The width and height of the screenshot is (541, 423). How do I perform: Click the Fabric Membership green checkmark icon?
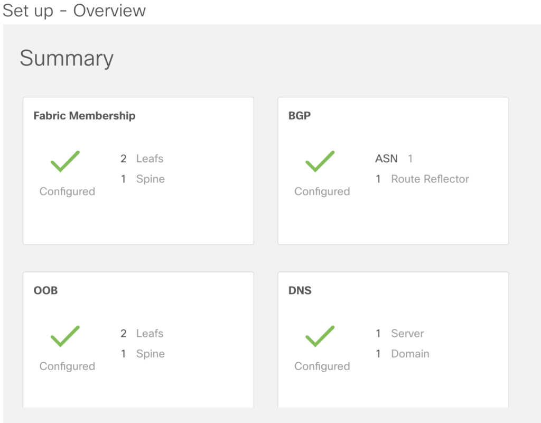pyautogui.click(x=65, y=161)
